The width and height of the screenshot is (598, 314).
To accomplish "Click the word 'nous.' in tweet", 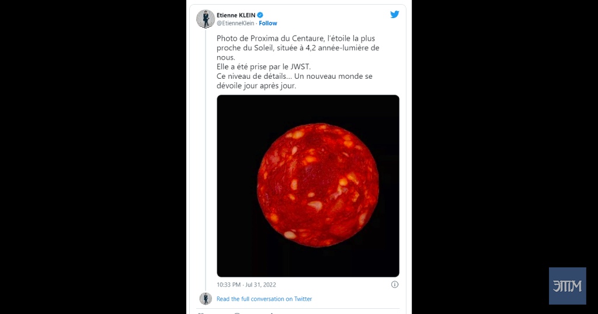I will [226, 57].
